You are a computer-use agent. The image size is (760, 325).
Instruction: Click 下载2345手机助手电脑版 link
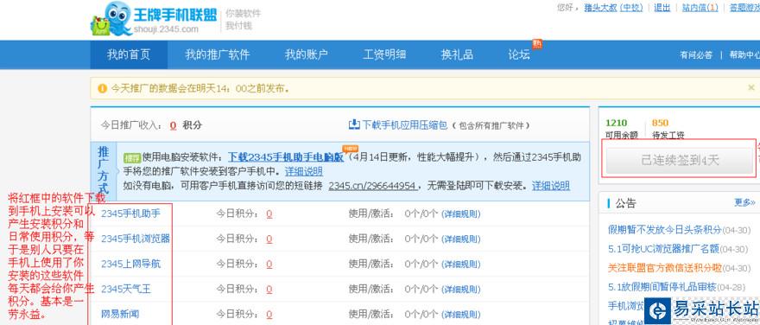click(x=286, y=157)
